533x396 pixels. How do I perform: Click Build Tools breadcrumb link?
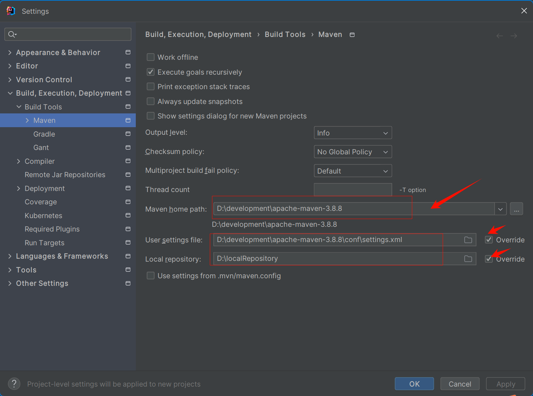tap(285, 34)
